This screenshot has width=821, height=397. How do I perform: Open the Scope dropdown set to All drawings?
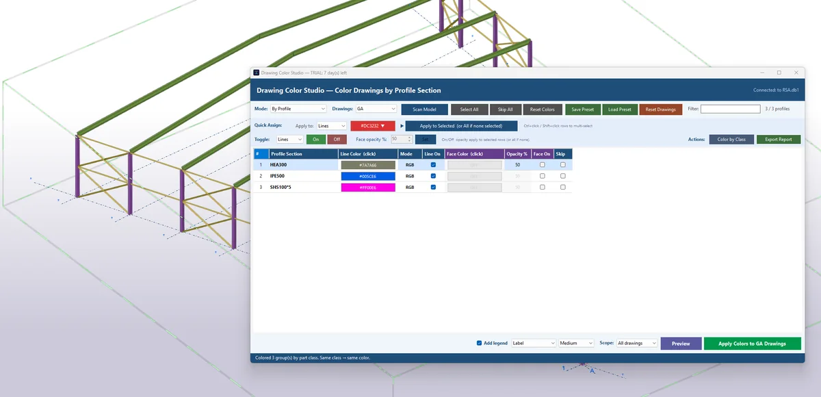[x=637, y=343]
